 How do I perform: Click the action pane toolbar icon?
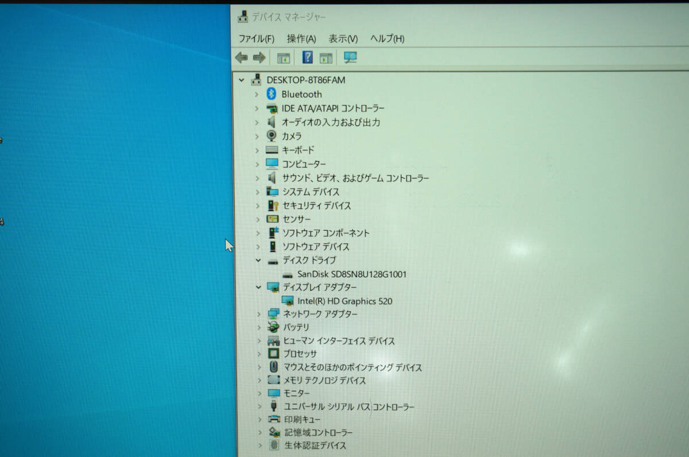326,57
